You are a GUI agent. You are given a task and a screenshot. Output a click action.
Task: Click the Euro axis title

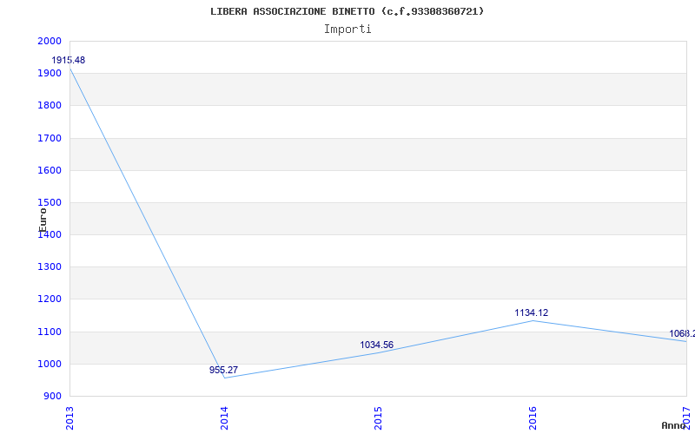pyautogui.click(x=43, y=220)
